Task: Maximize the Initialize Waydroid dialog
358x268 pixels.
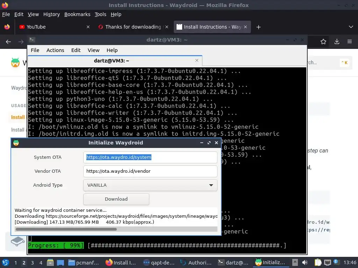Action: pyautogui.click(x=209, y=143)
